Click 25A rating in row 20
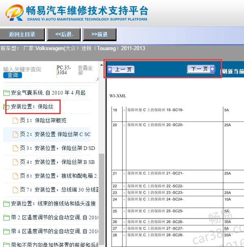Image resolution: width=244 pixels, height=247 pixels. click(228, 125)
